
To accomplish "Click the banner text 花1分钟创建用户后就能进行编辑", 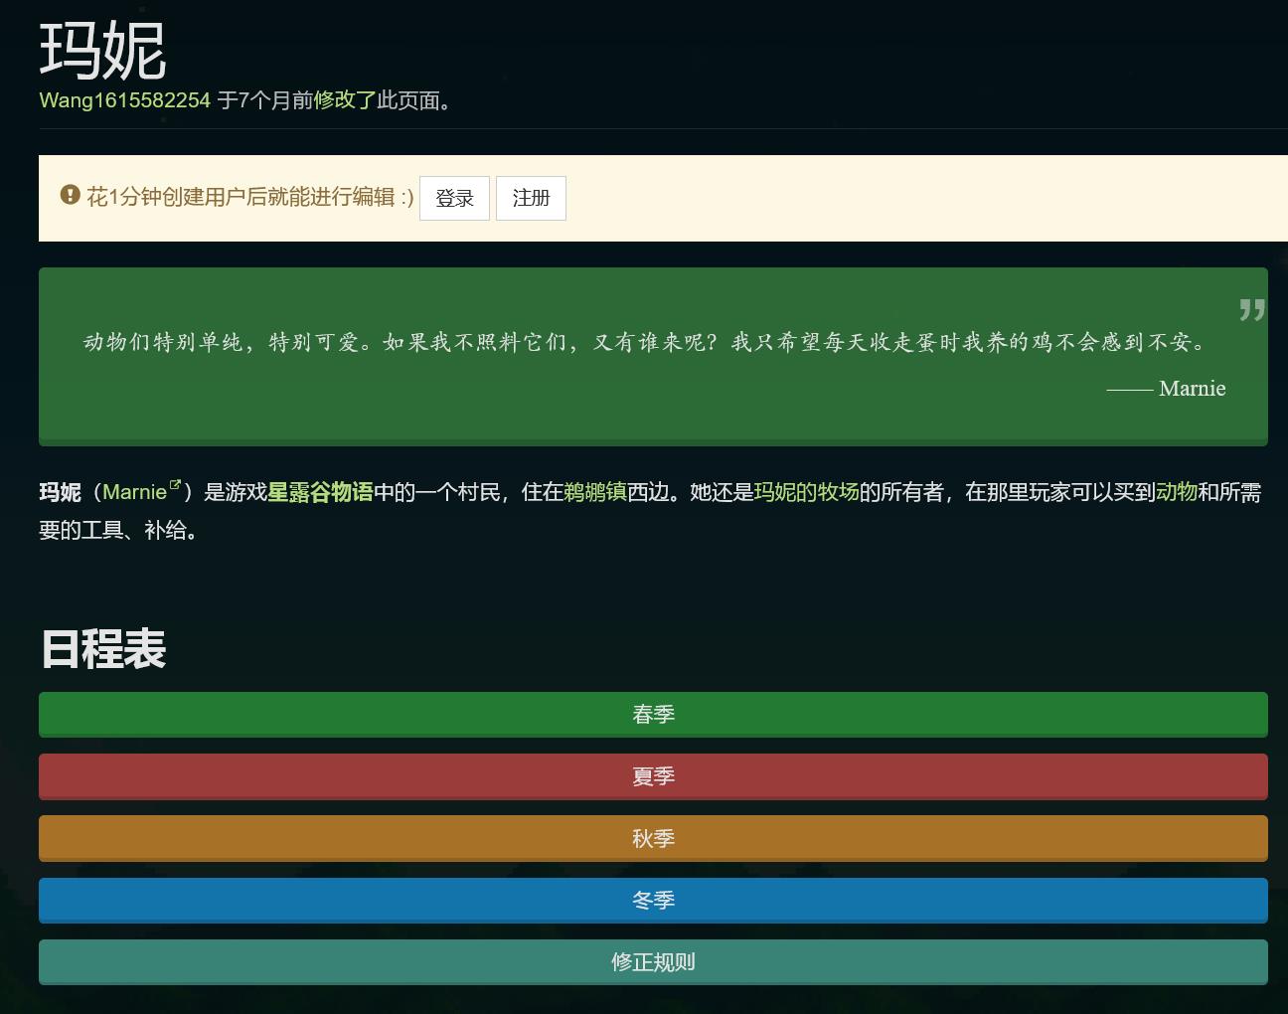I will (x=249, y=197).
